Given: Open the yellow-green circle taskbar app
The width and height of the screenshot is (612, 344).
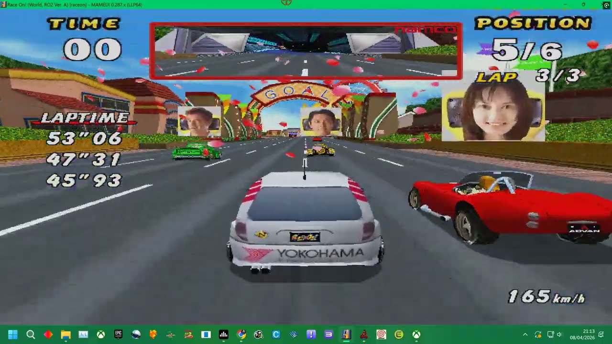Looking at the screenshot, I should pyautogui.click(x=399, y=334).
